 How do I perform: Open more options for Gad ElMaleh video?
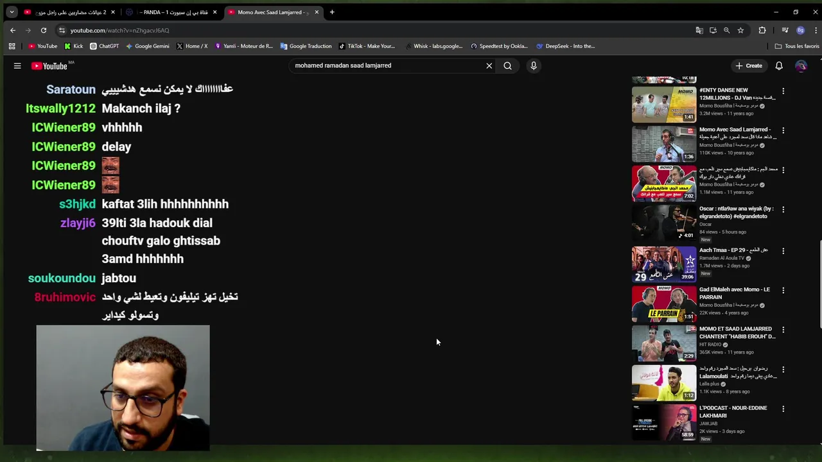[x=783, y=290]
